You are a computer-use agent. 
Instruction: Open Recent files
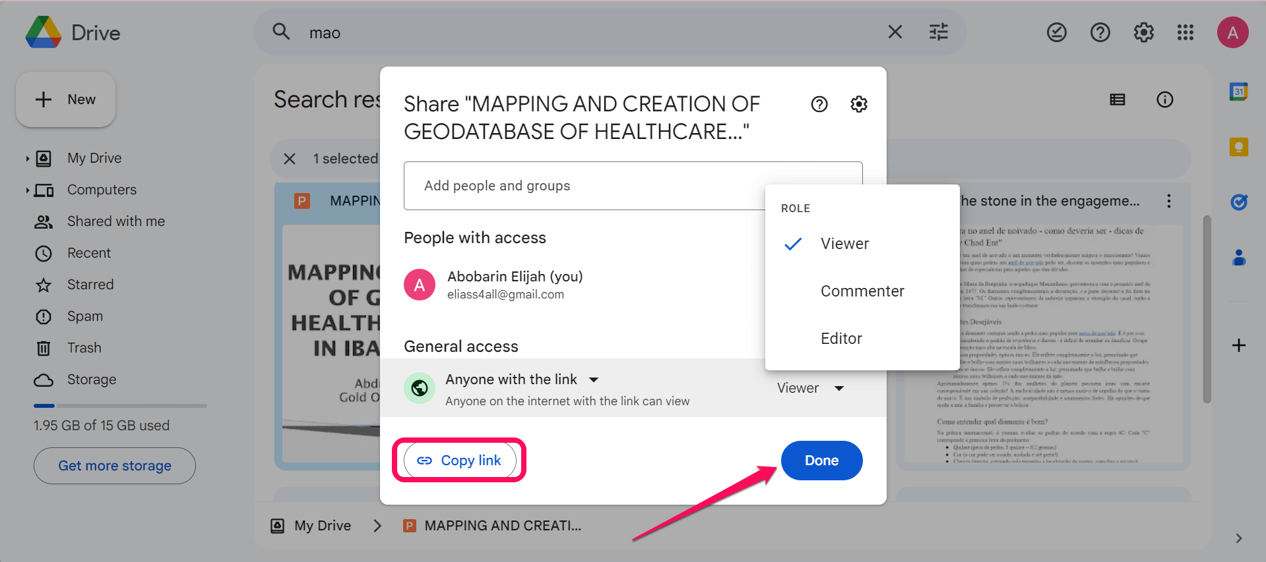(89, 253)
